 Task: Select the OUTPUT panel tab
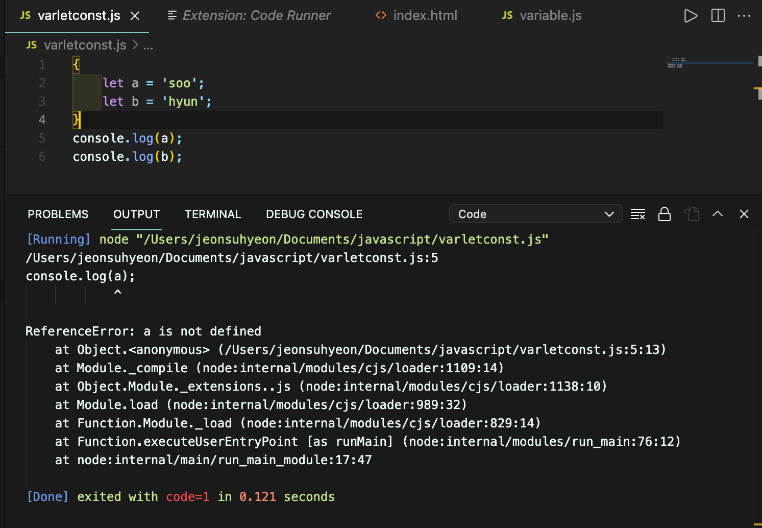point(136,214)
